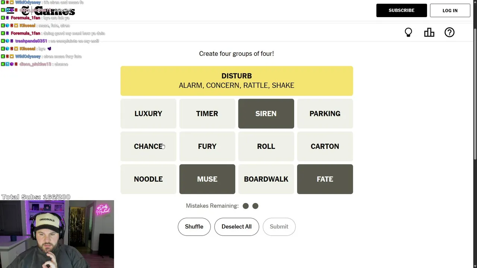
Task: Open the hamburger navigation menu
Action: click(x=10, y=11)
